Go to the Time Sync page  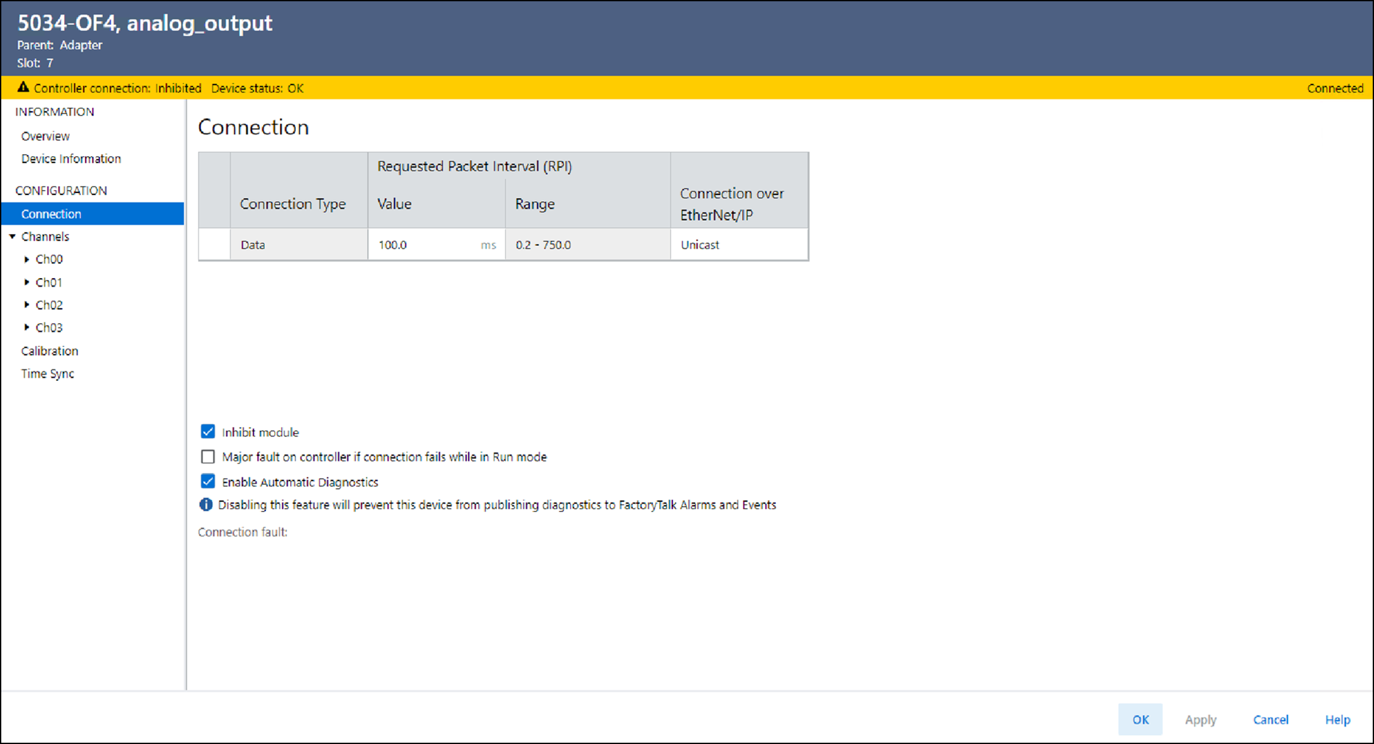click(x=47, y=374)
